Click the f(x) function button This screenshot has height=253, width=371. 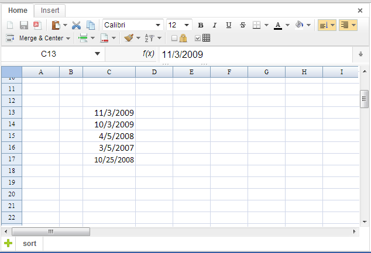point(149,54)
